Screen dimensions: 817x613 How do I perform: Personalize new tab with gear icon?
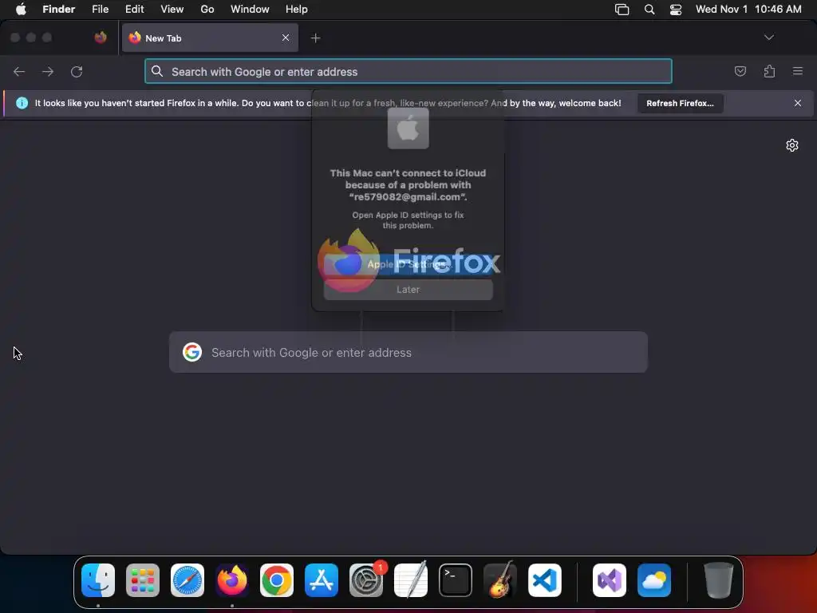pos(792,145)
